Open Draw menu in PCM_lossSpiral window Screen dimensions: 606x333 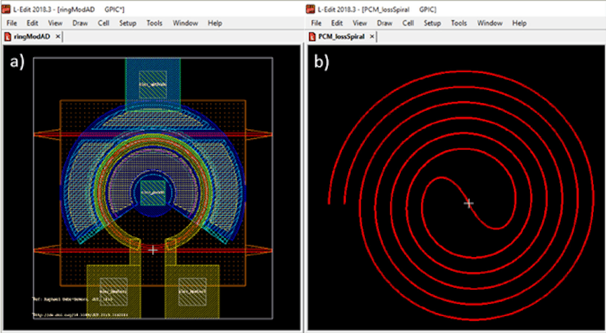pyautogui.click(x=384, y=23)
